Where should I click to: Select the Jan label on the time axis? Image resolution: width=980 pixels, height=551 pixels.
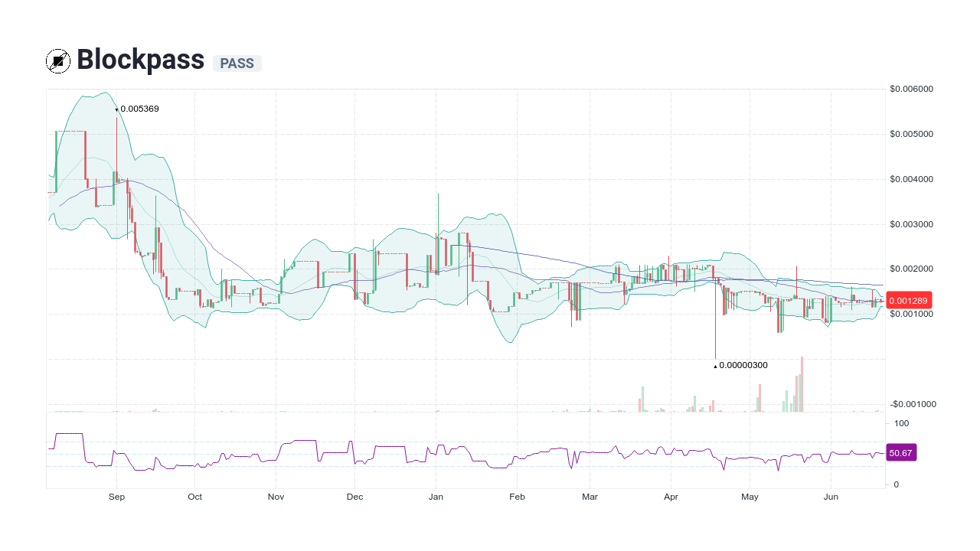436,497
